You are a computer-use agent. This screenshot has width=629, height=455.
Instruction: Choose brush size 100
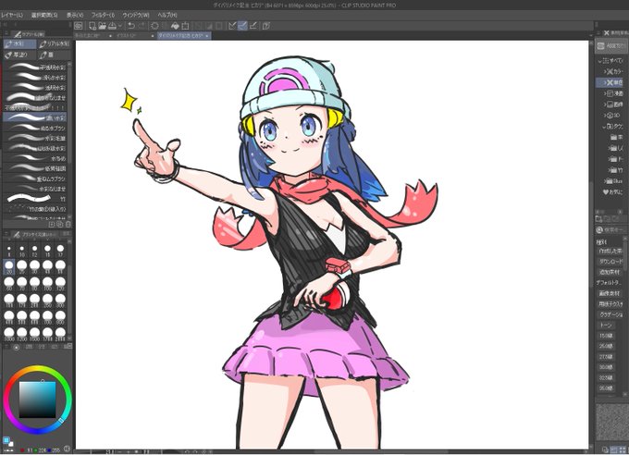pos(47,283)
